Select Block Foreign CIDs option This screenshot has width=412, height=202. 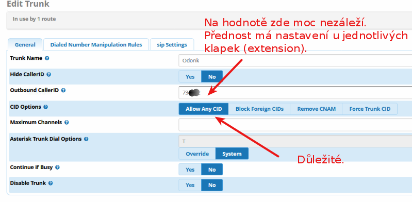(259, 109)
